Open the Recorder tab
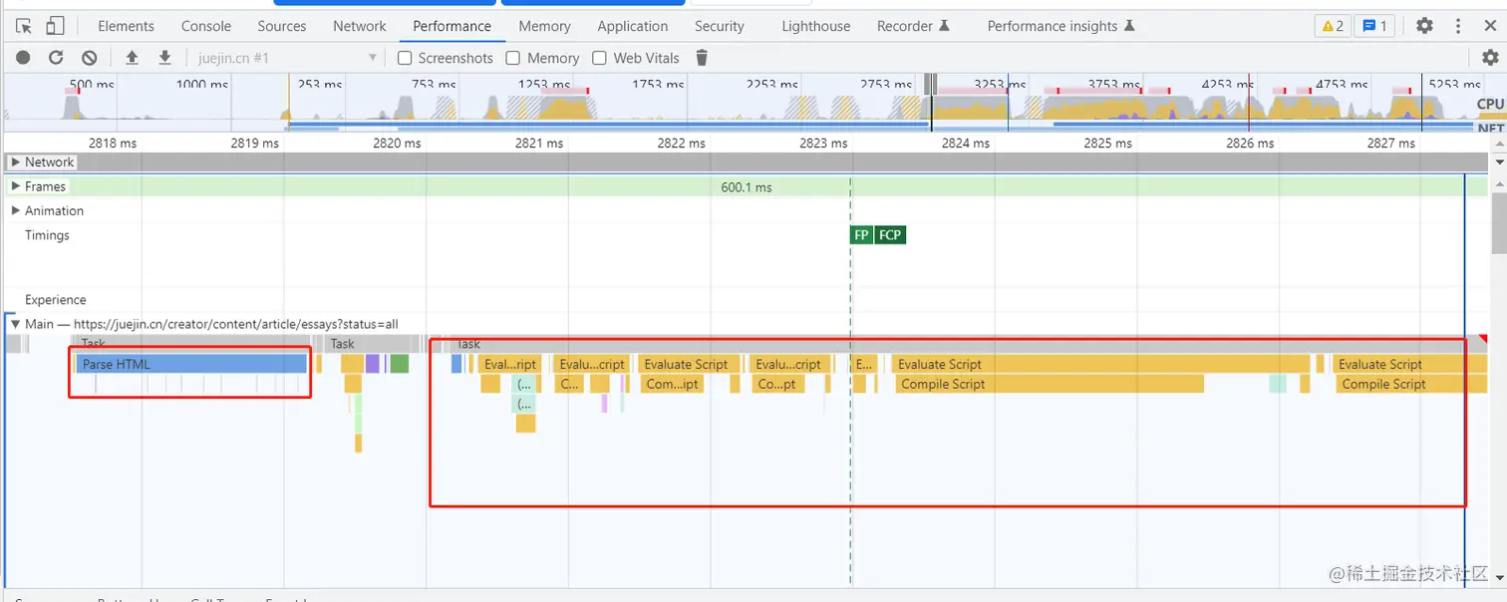The image size is (1507, 602). [914, 26]
